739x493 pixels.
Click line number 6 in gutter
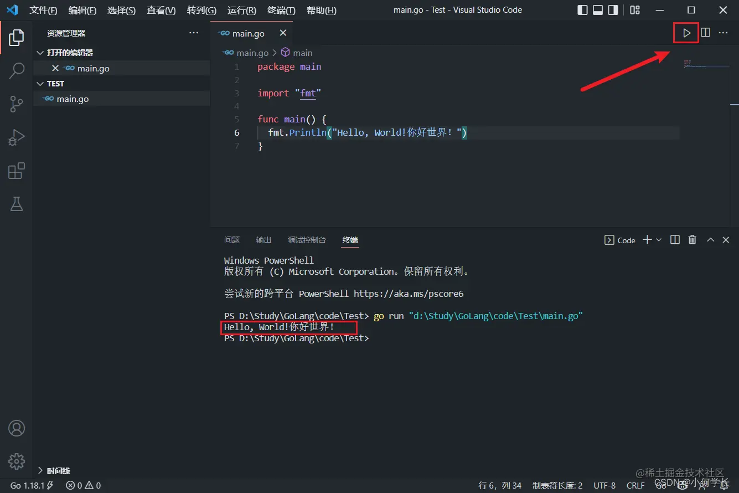click(x=237, y=133)
